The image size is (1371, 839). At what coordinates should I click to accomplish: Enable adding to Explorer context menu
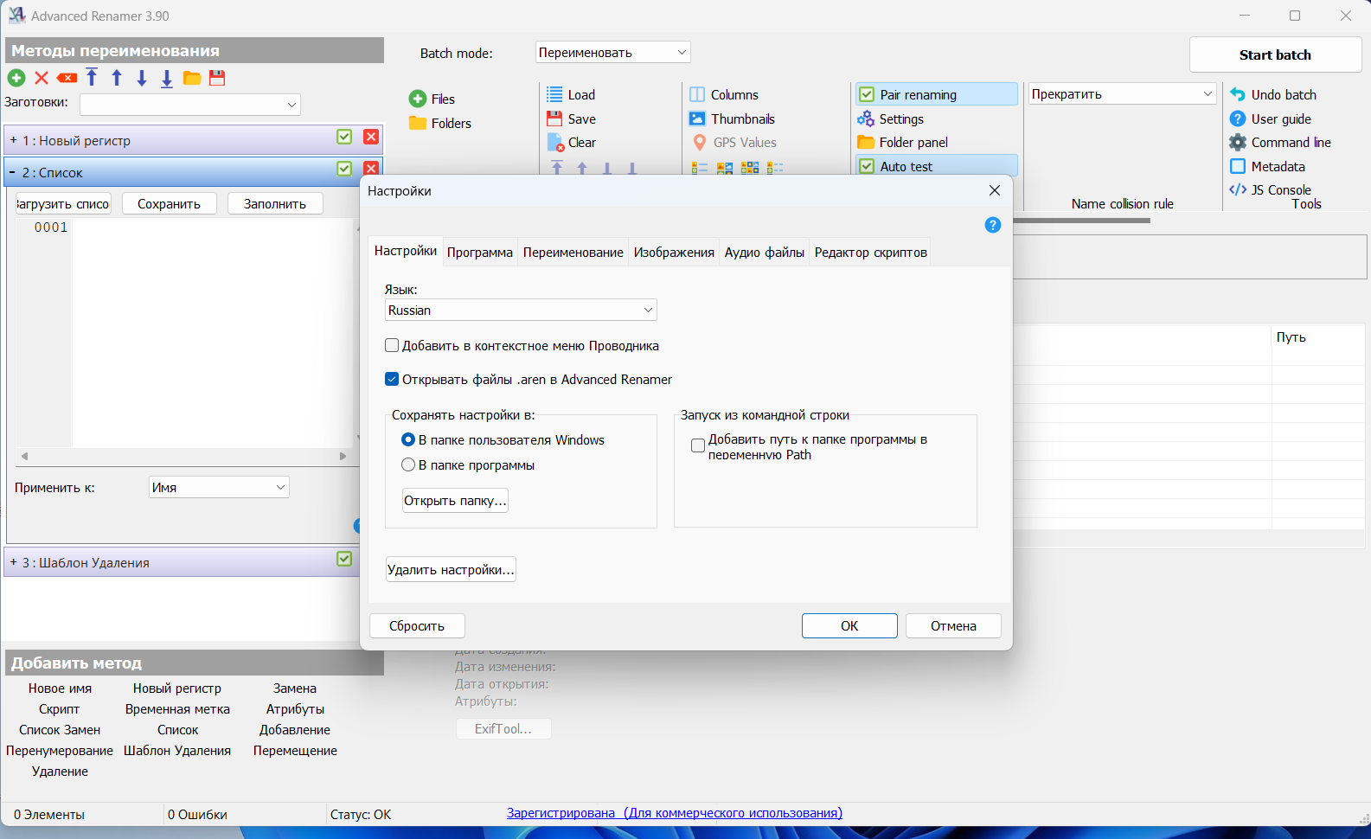[x=392, y=345]
